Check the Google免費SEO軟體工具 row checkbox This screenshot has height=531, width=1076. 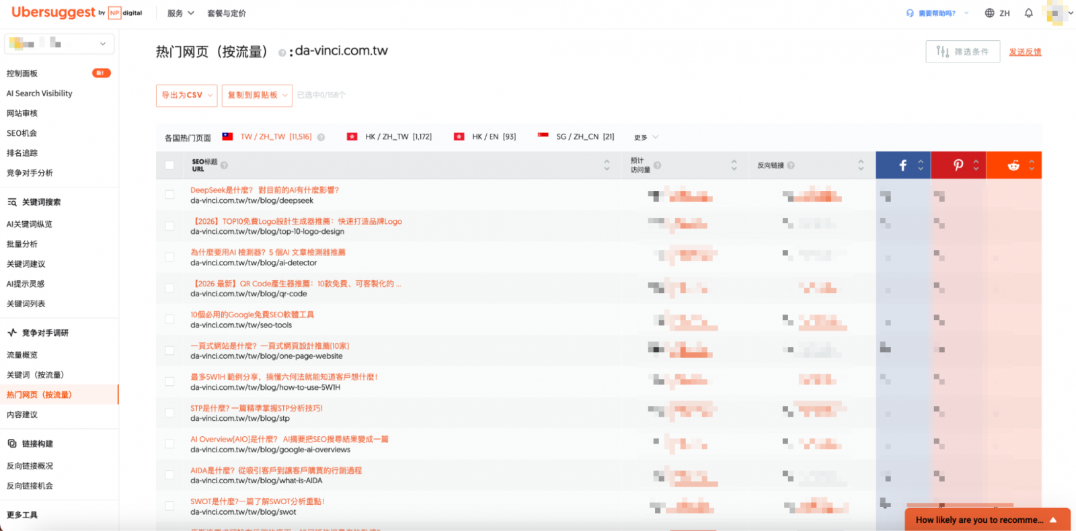(169, 319)
